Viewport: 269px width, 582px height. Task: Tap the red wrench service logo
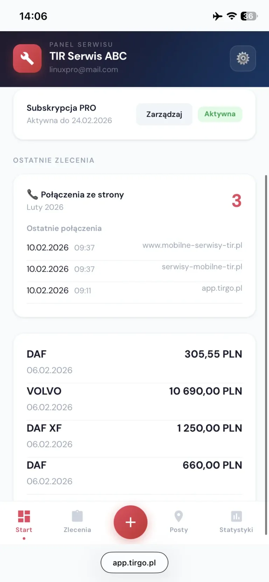(27, 58)
